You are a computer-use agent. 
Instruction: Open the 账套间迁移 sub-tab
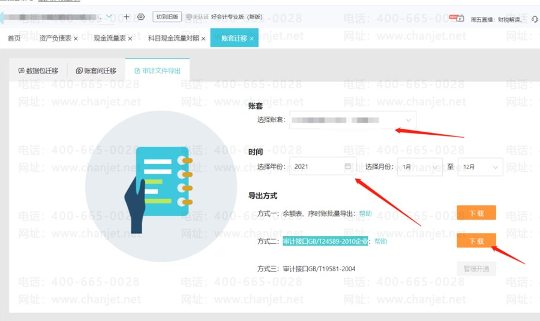coord(96,71)
